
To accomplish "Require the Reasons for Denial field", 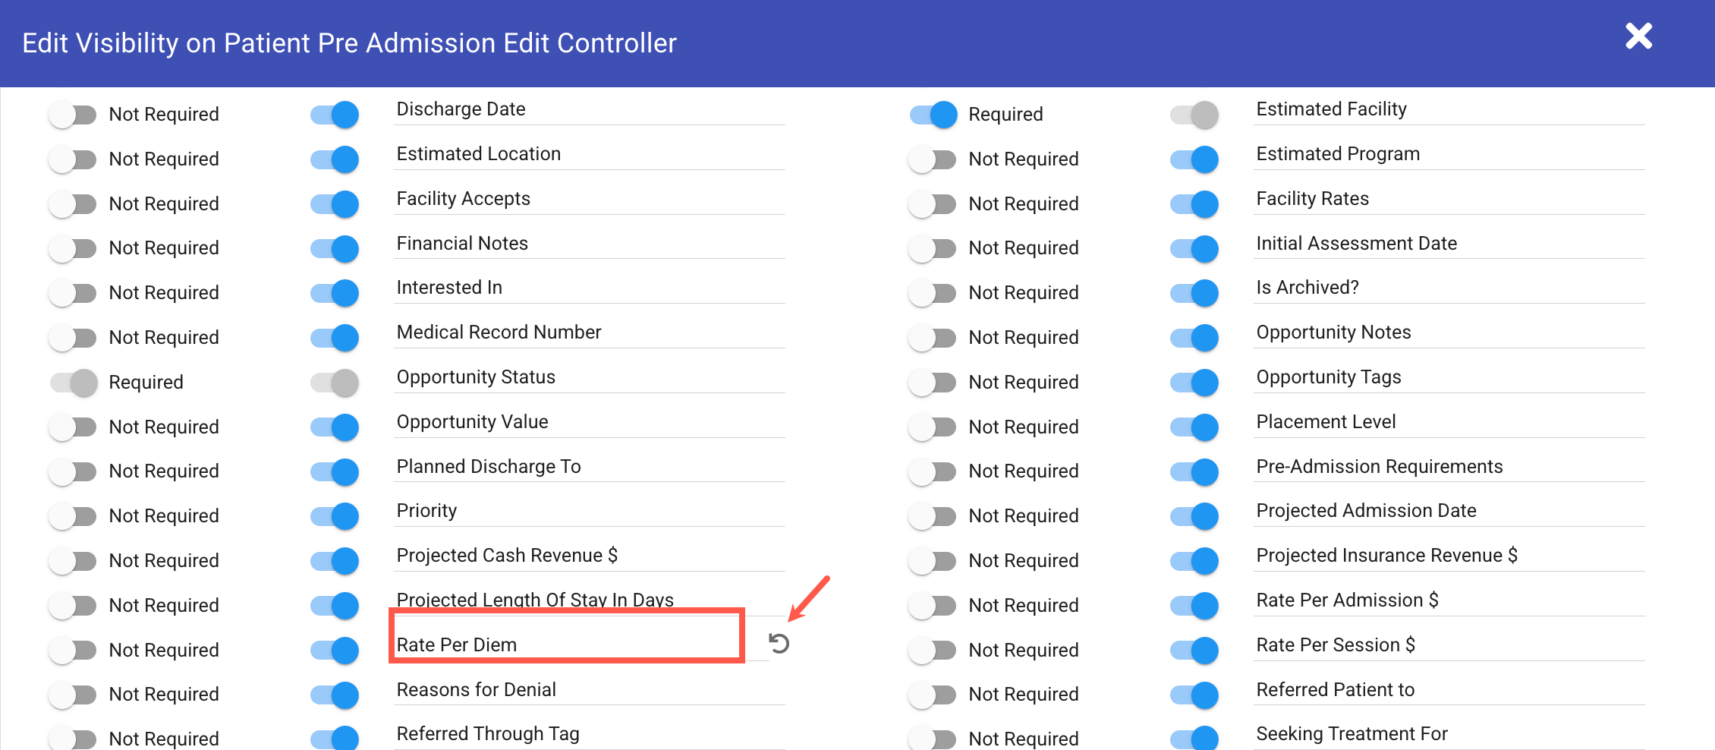I will click(x=73, y=695).
